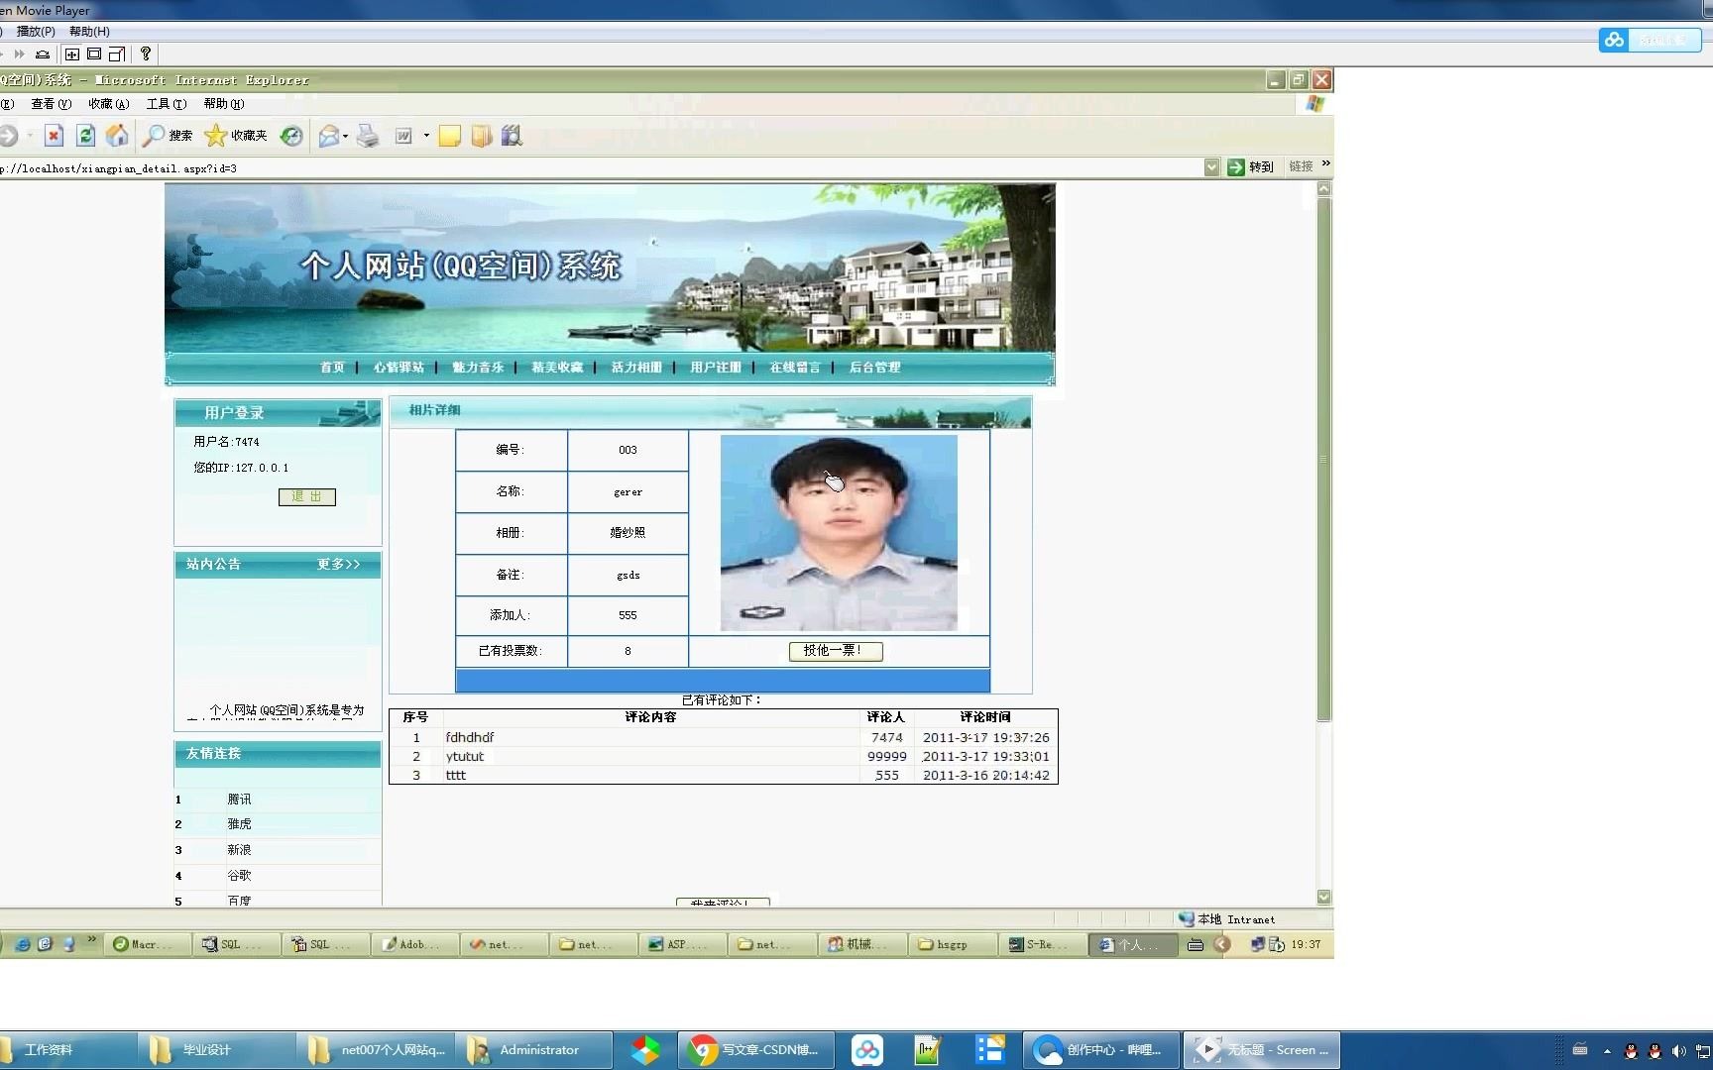
Task: Open the Word icon dropdown arrow
Action: (x=425, y=135)
